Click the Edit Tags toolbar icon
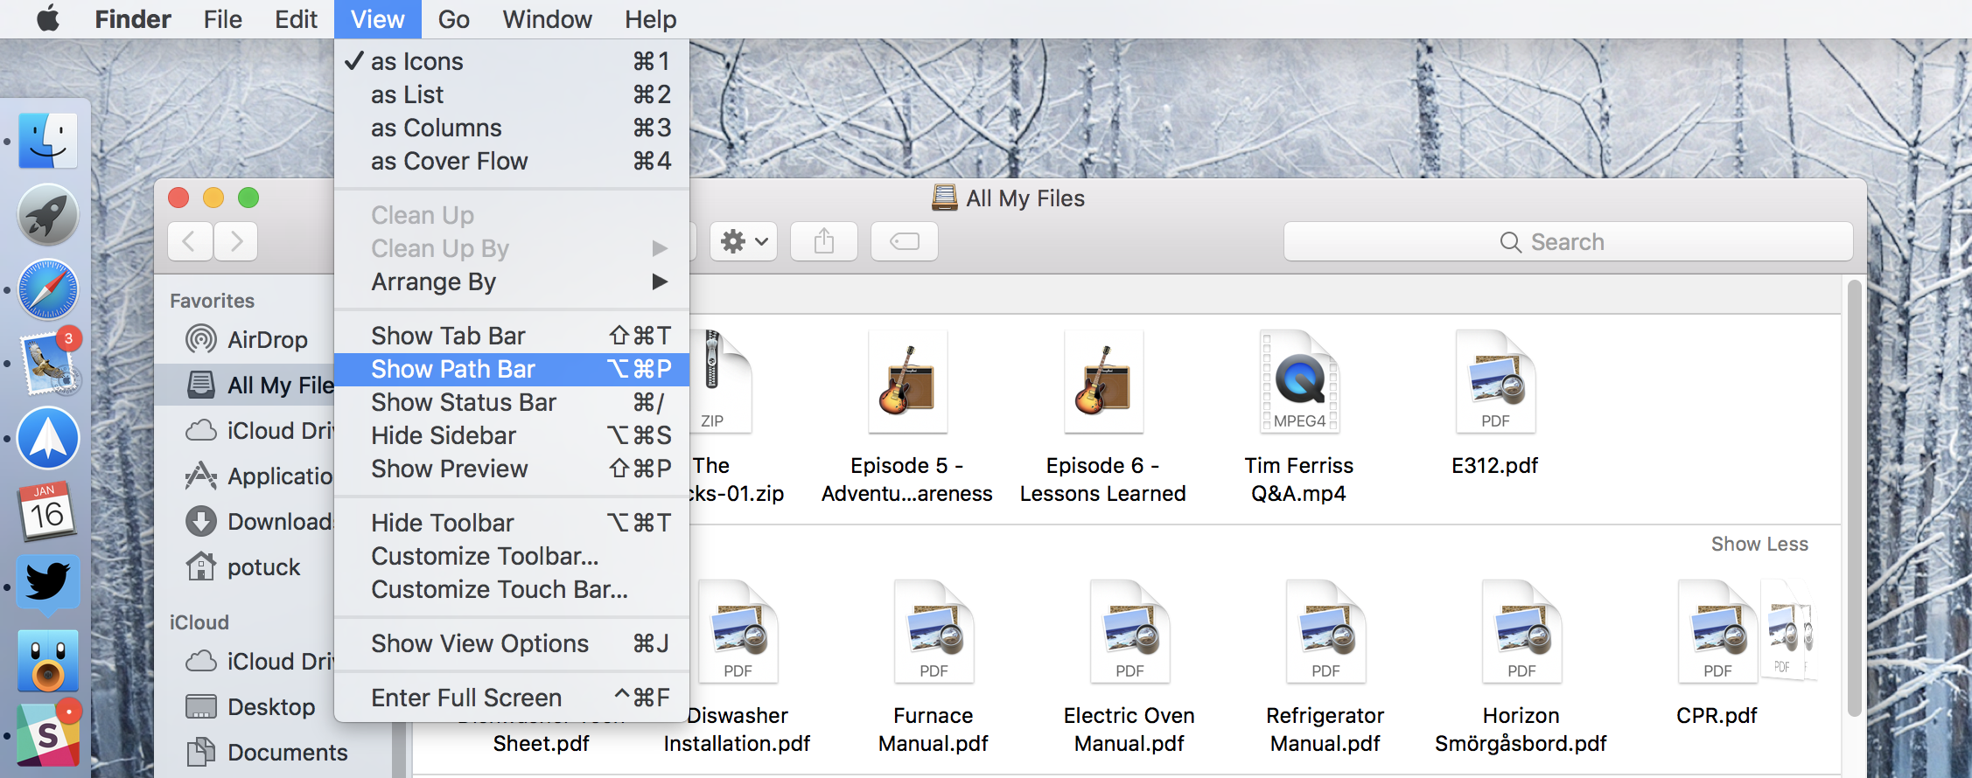Screen dimensions: 1972x778 point(904,241)
